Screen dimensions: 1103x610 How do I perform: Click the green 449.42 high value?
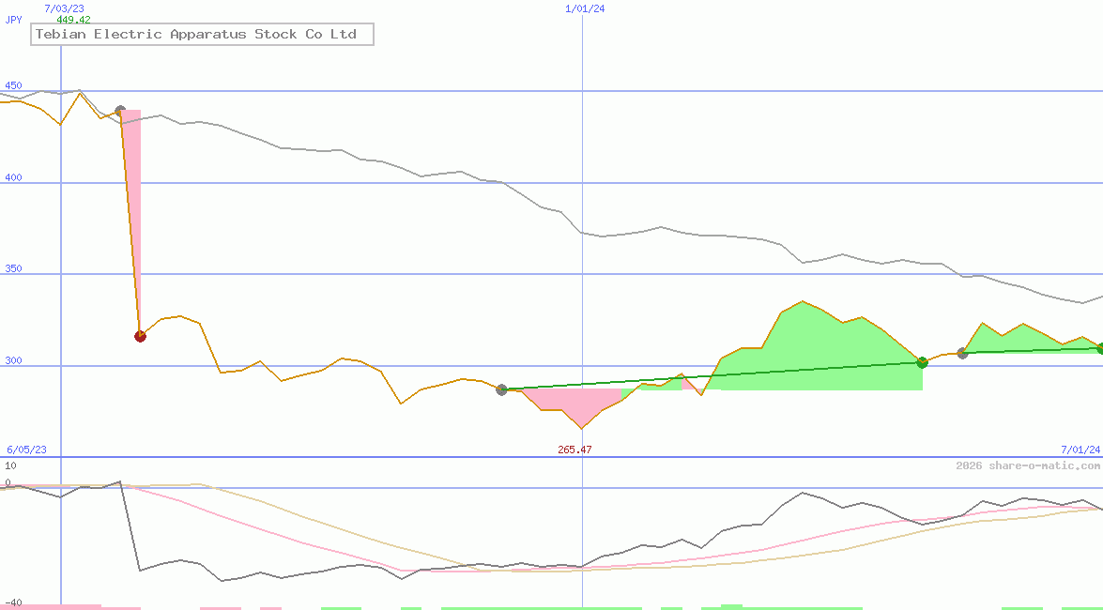73,20
